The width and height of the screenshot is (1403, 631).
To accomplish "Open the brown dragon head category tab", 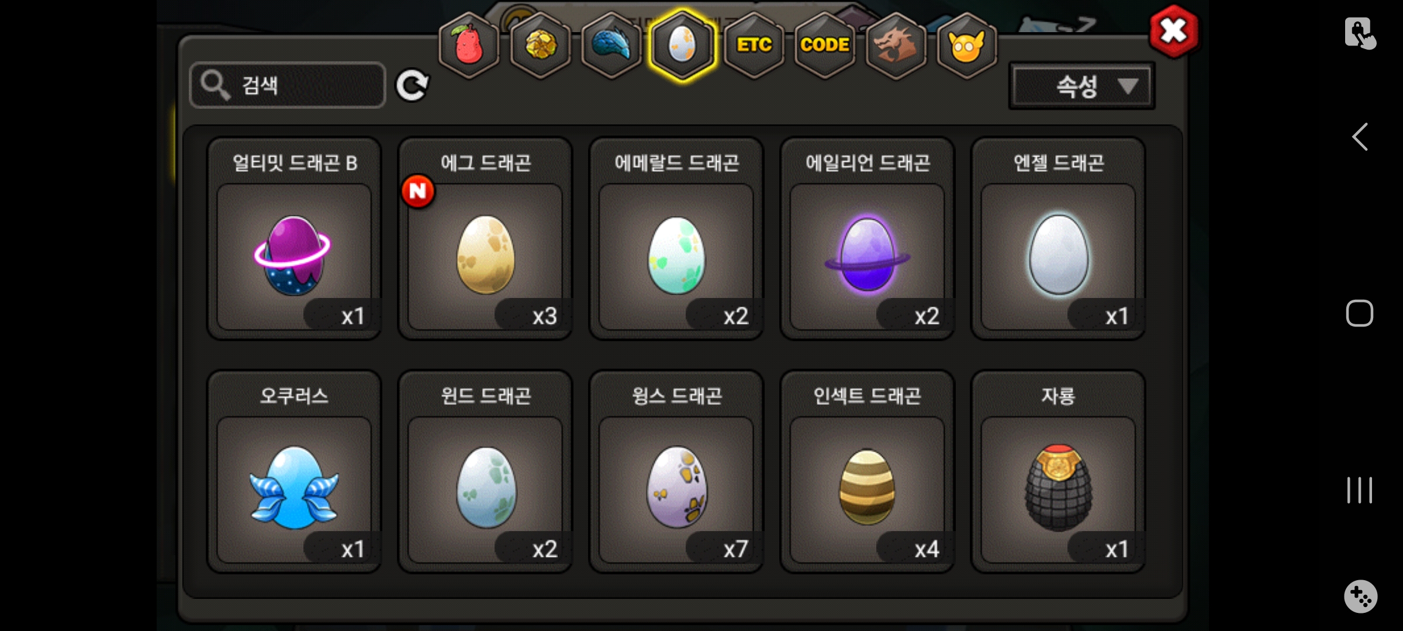I will 896,45.
